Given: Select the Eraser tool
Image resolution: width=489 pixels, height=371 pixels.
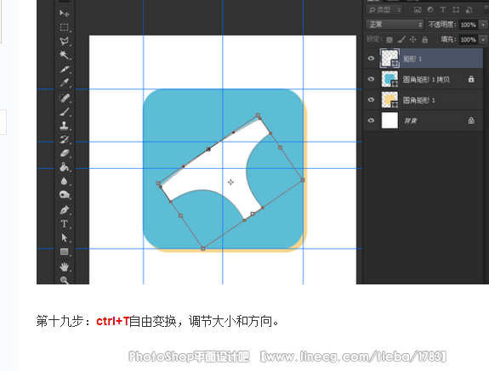Looking at the screenshot, I should [65, 154].
